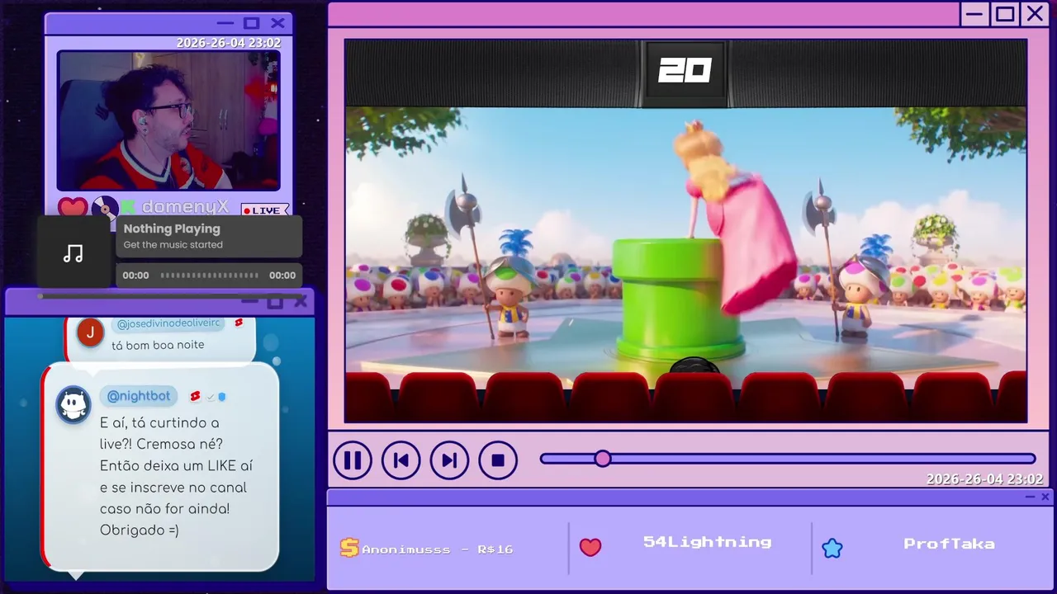
Task: Click the LIVE badge under webcam
Action: click(x=264, y=210)
